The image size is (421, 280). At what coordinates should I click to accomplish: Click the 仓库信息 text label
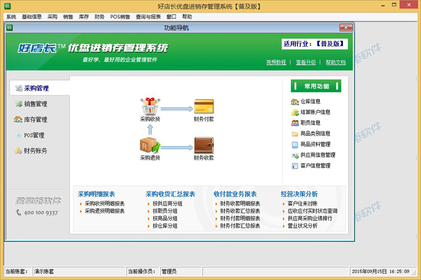click(x=310, y=101)
